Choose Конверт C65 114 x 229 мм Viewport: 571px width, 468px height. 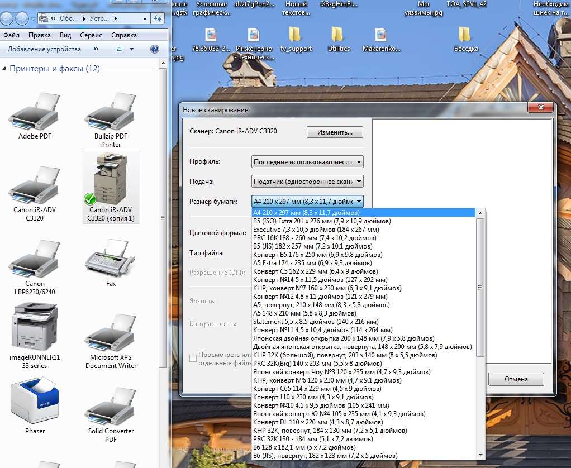click(x=364, y=388)
